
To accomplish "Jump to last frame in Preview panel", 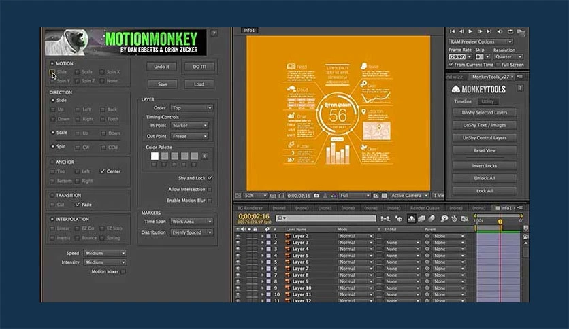I will coord(489,31).
